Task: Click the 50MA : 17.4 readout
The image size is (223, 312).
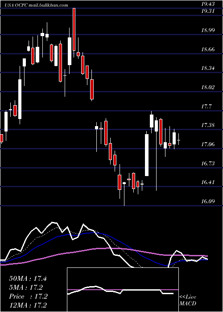Action: (28, 279)
